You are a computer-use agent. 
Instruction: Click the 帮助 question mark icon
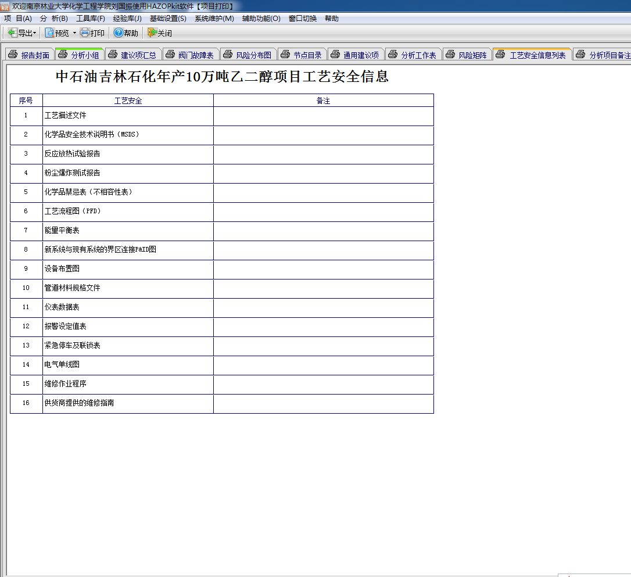tap(119, 33)
